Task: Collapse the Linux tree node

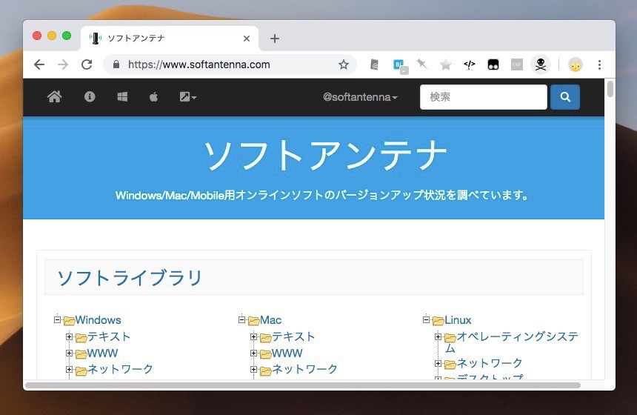Action: pyautogui.click(x=426, y=319)
